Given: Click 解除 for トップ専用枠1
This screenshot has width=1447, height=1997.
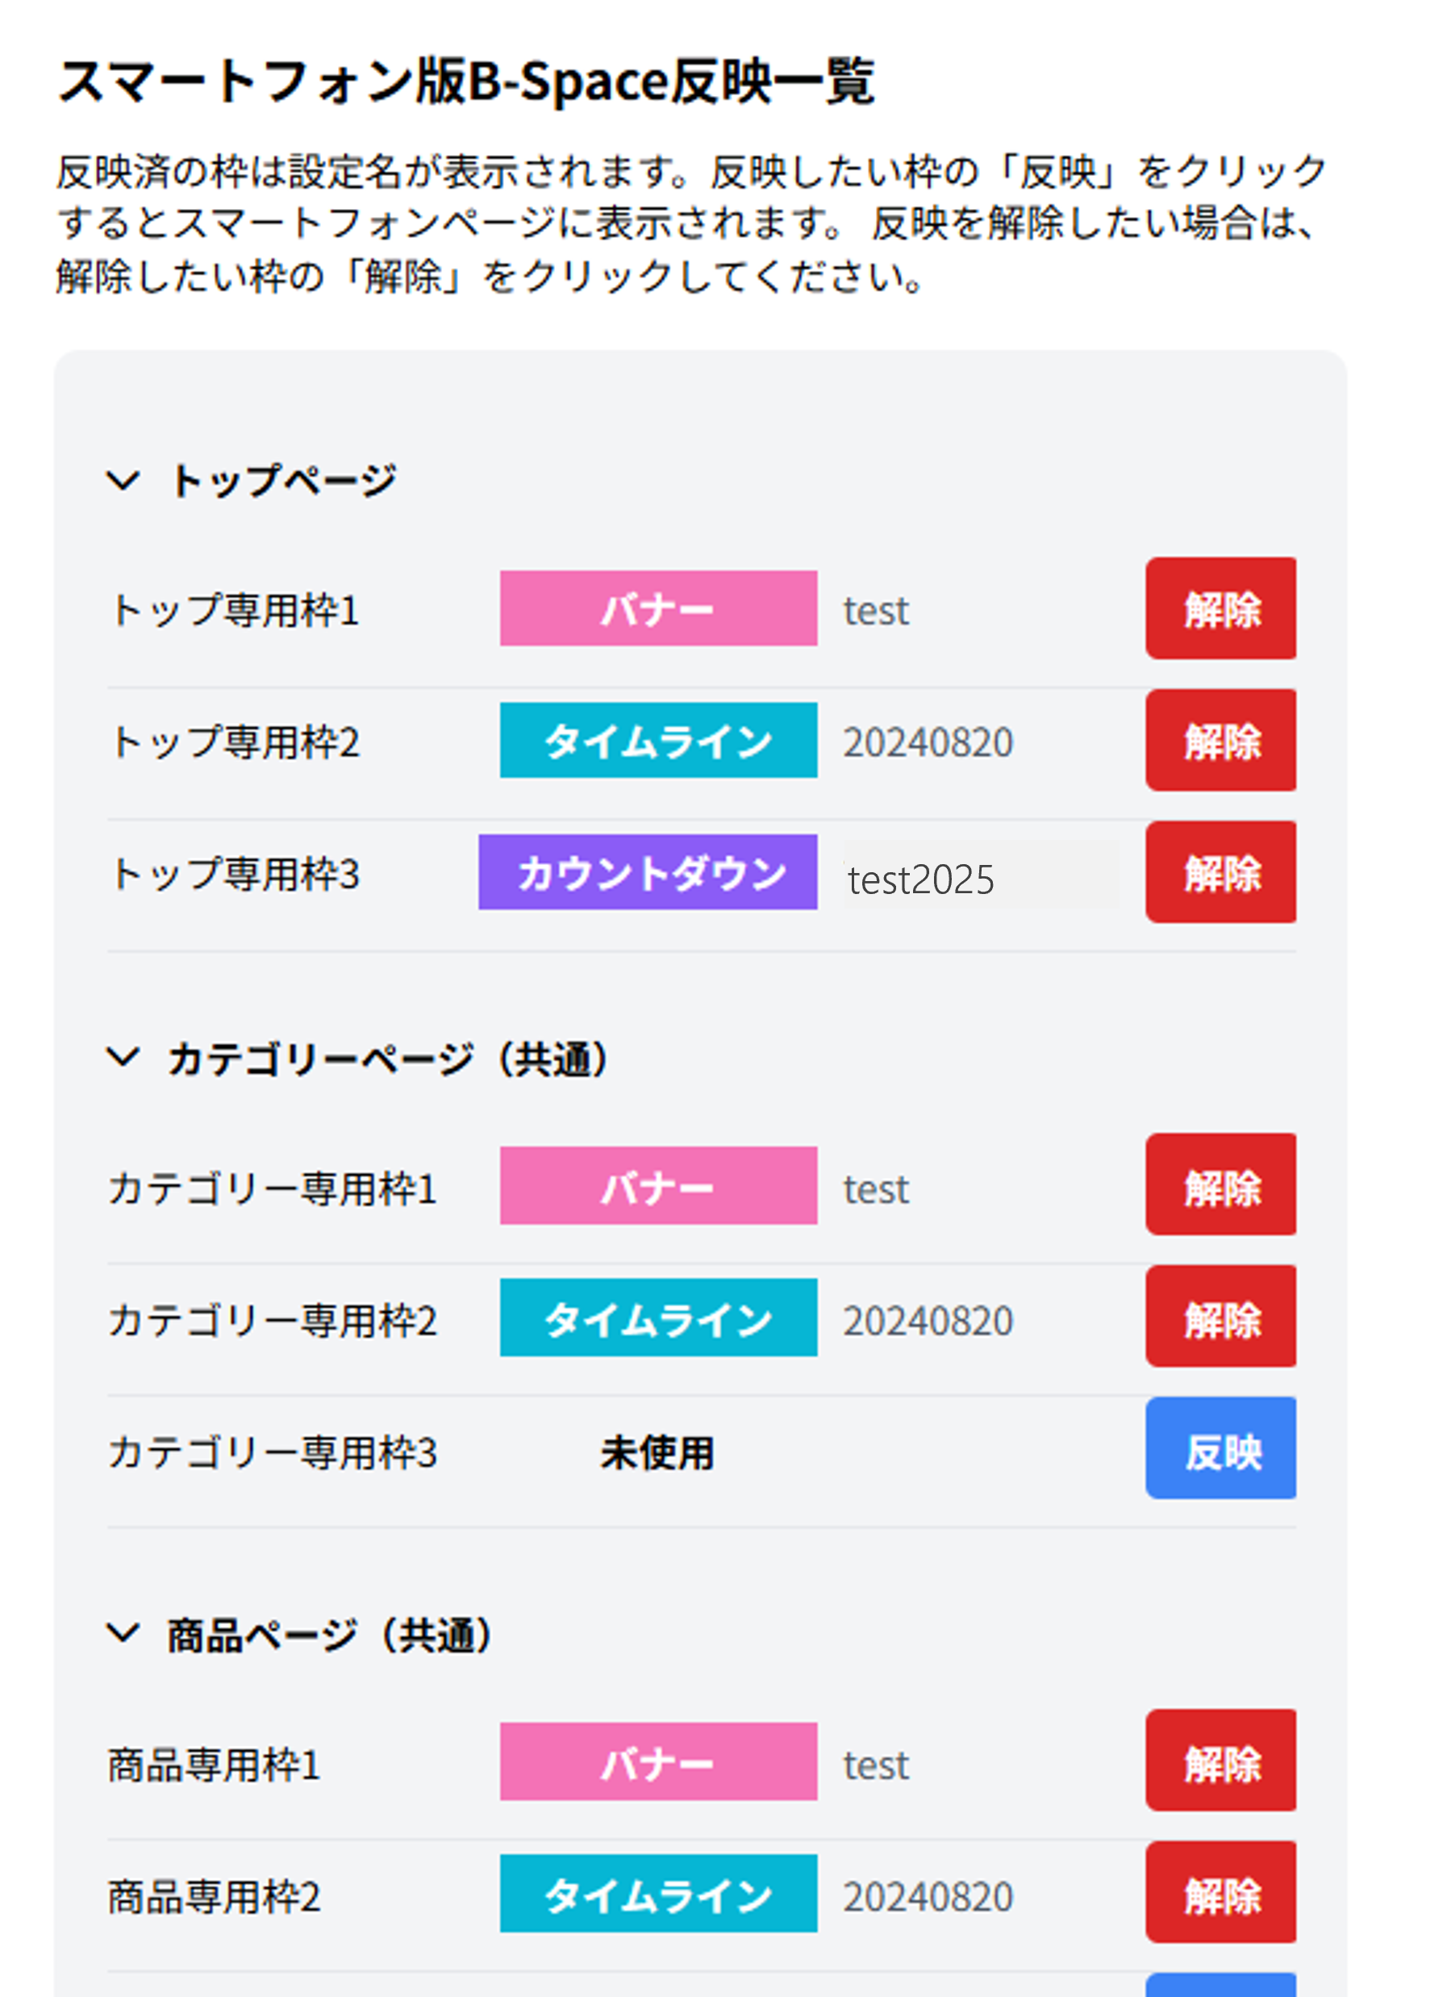Looking at the screenshot, I should (x=1220, y=608).
